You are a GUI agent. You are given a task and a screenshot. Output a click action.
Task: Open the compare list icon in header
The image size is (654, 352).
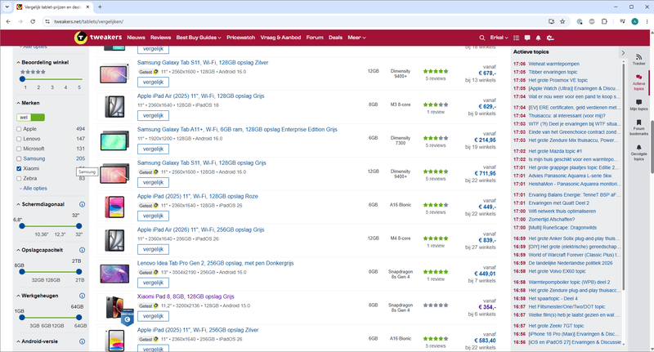pos(516,38)
